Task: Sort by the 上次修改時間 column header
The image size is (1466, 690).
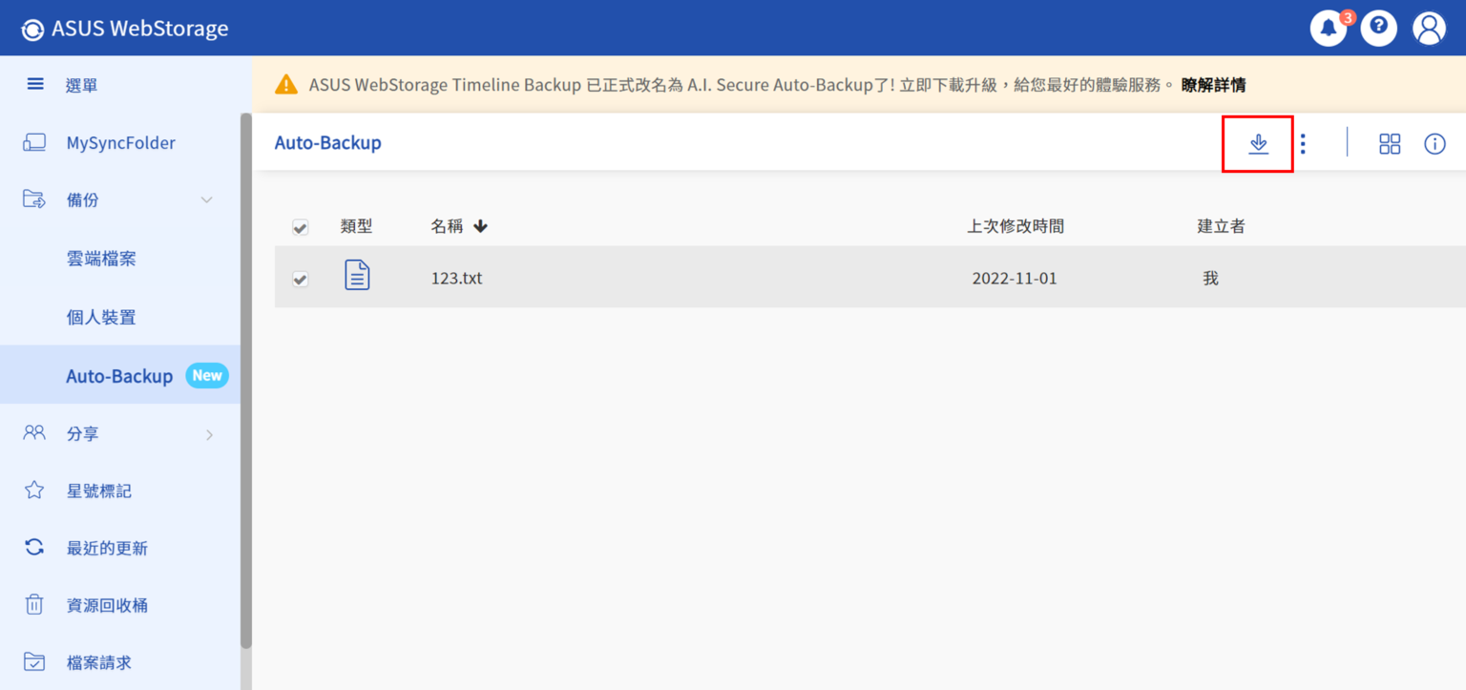Action: [x=1016, y=226]
